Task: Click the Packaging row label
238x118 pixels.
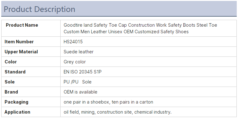Action: pos(16,102)
